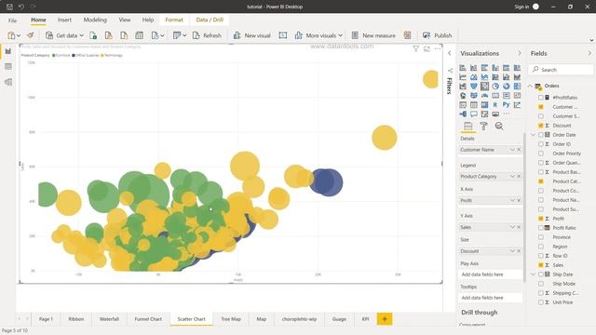The width and height of the screenshot is (596, 335).
Task: Open the Data / Drill ribbon tab
Action: click(210, 20)
